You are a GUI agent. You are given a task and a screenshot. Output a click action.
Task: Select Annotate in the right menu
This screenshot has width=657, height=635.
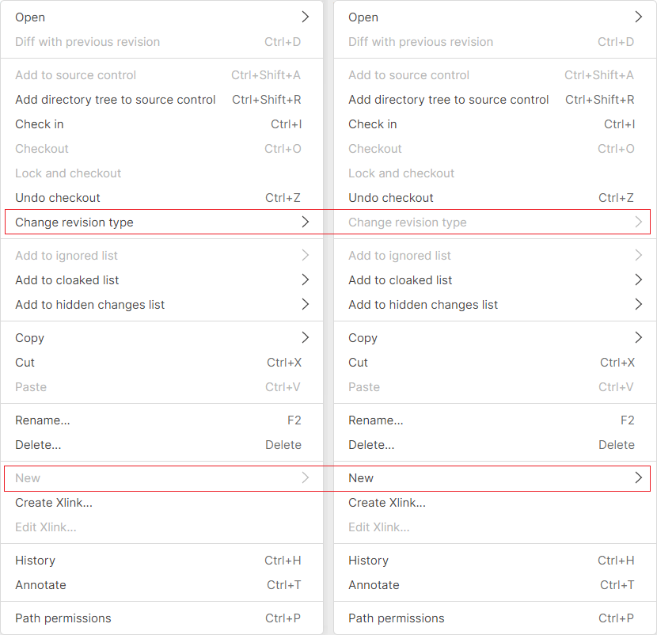374,585
